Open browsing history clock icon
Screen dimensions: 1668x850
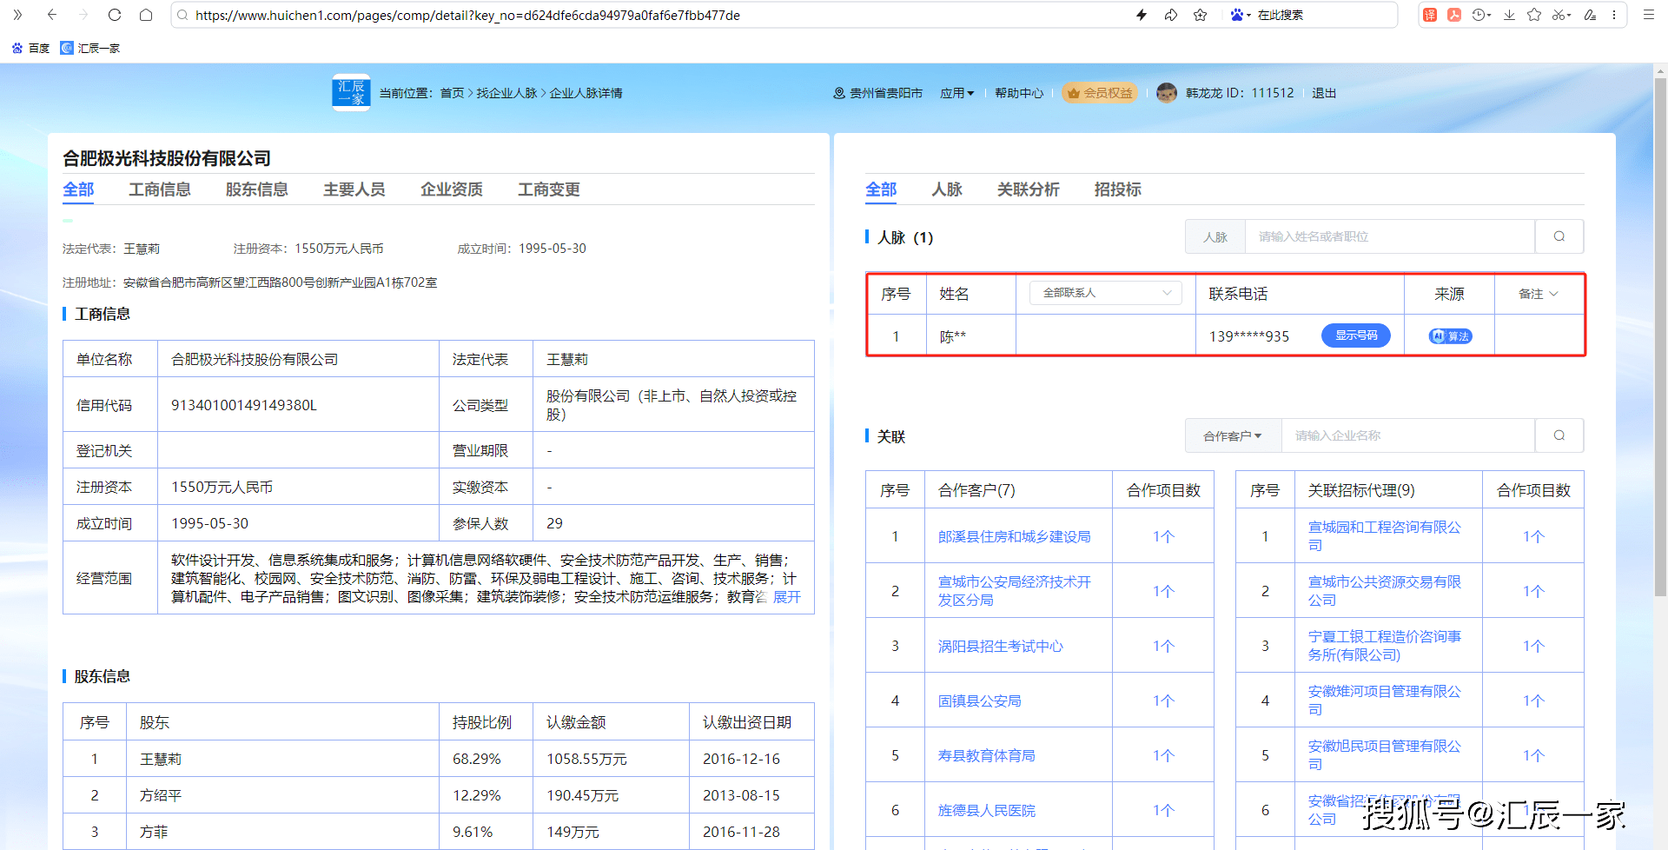coord(1481,15)
